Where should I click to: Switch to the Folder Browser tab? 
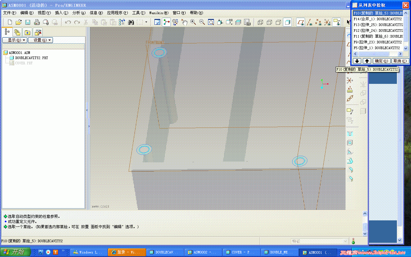17,32
